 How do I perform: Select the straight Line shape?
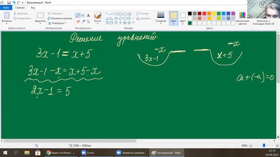[x=107, y=14]
